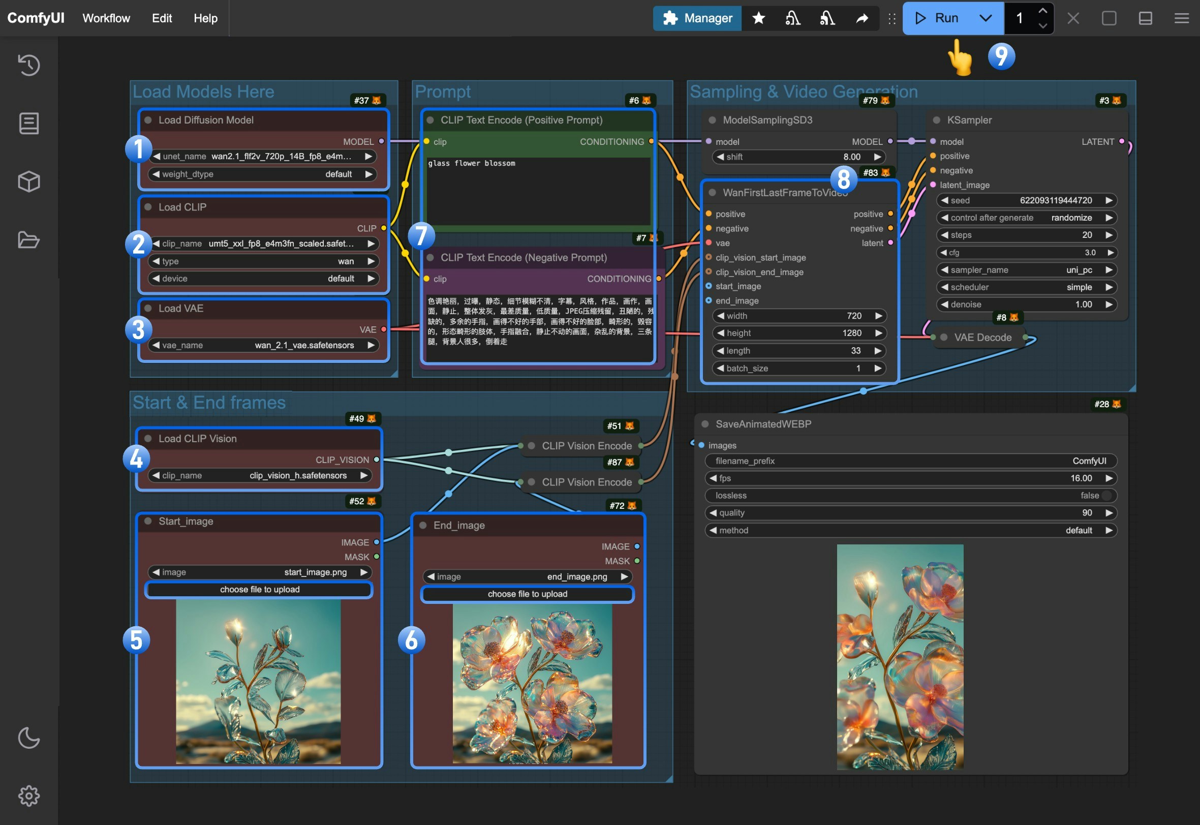Collapse the KSampler node with its dot
Image resolution: width=1200 pixels, height=825 pixels.
coord(936,120)
